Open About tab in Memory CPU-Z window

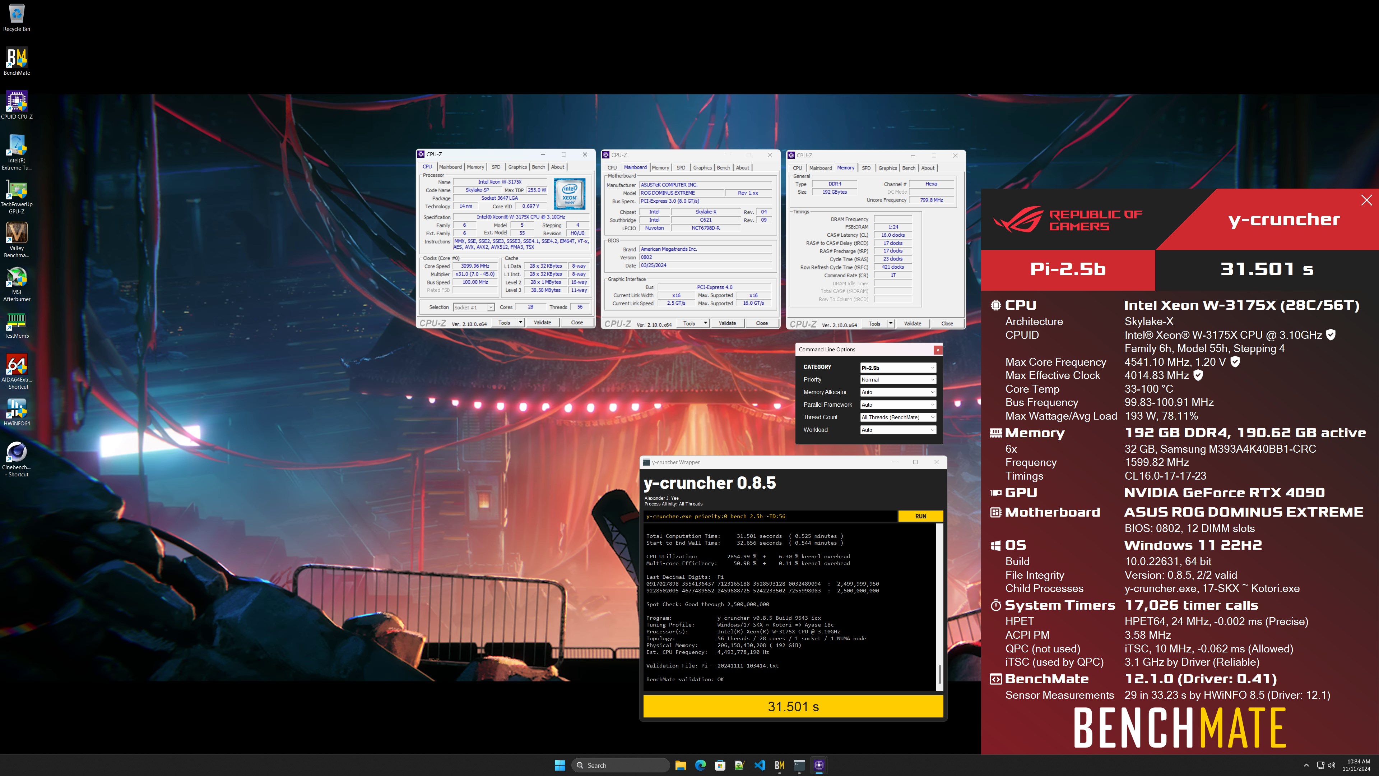[x=928, y=168]
